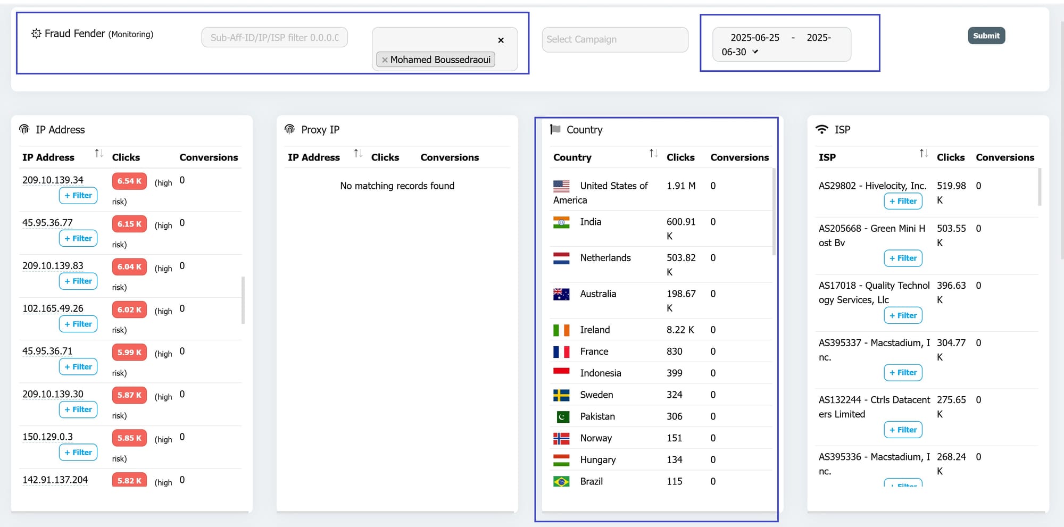Click the 6.15 K clicks badge
The width and height of the screenshot is (1064, 527).
129,224
